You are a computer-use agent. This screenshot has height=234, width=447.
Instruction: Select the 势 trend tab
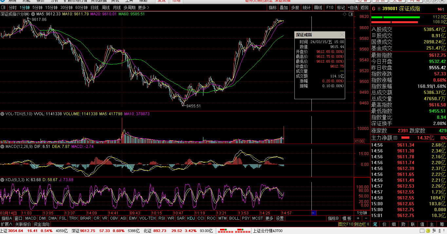(x=403, y=224)
